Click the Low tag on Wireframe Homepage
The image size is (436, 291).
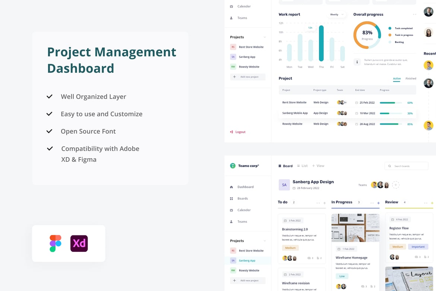coord(342,276)
